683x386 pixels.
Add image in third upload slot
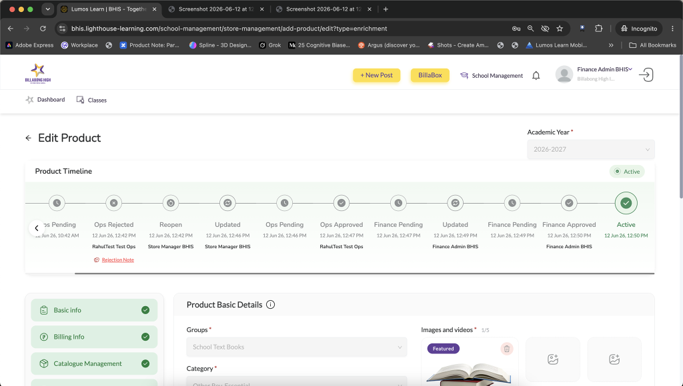coord(614,359)
